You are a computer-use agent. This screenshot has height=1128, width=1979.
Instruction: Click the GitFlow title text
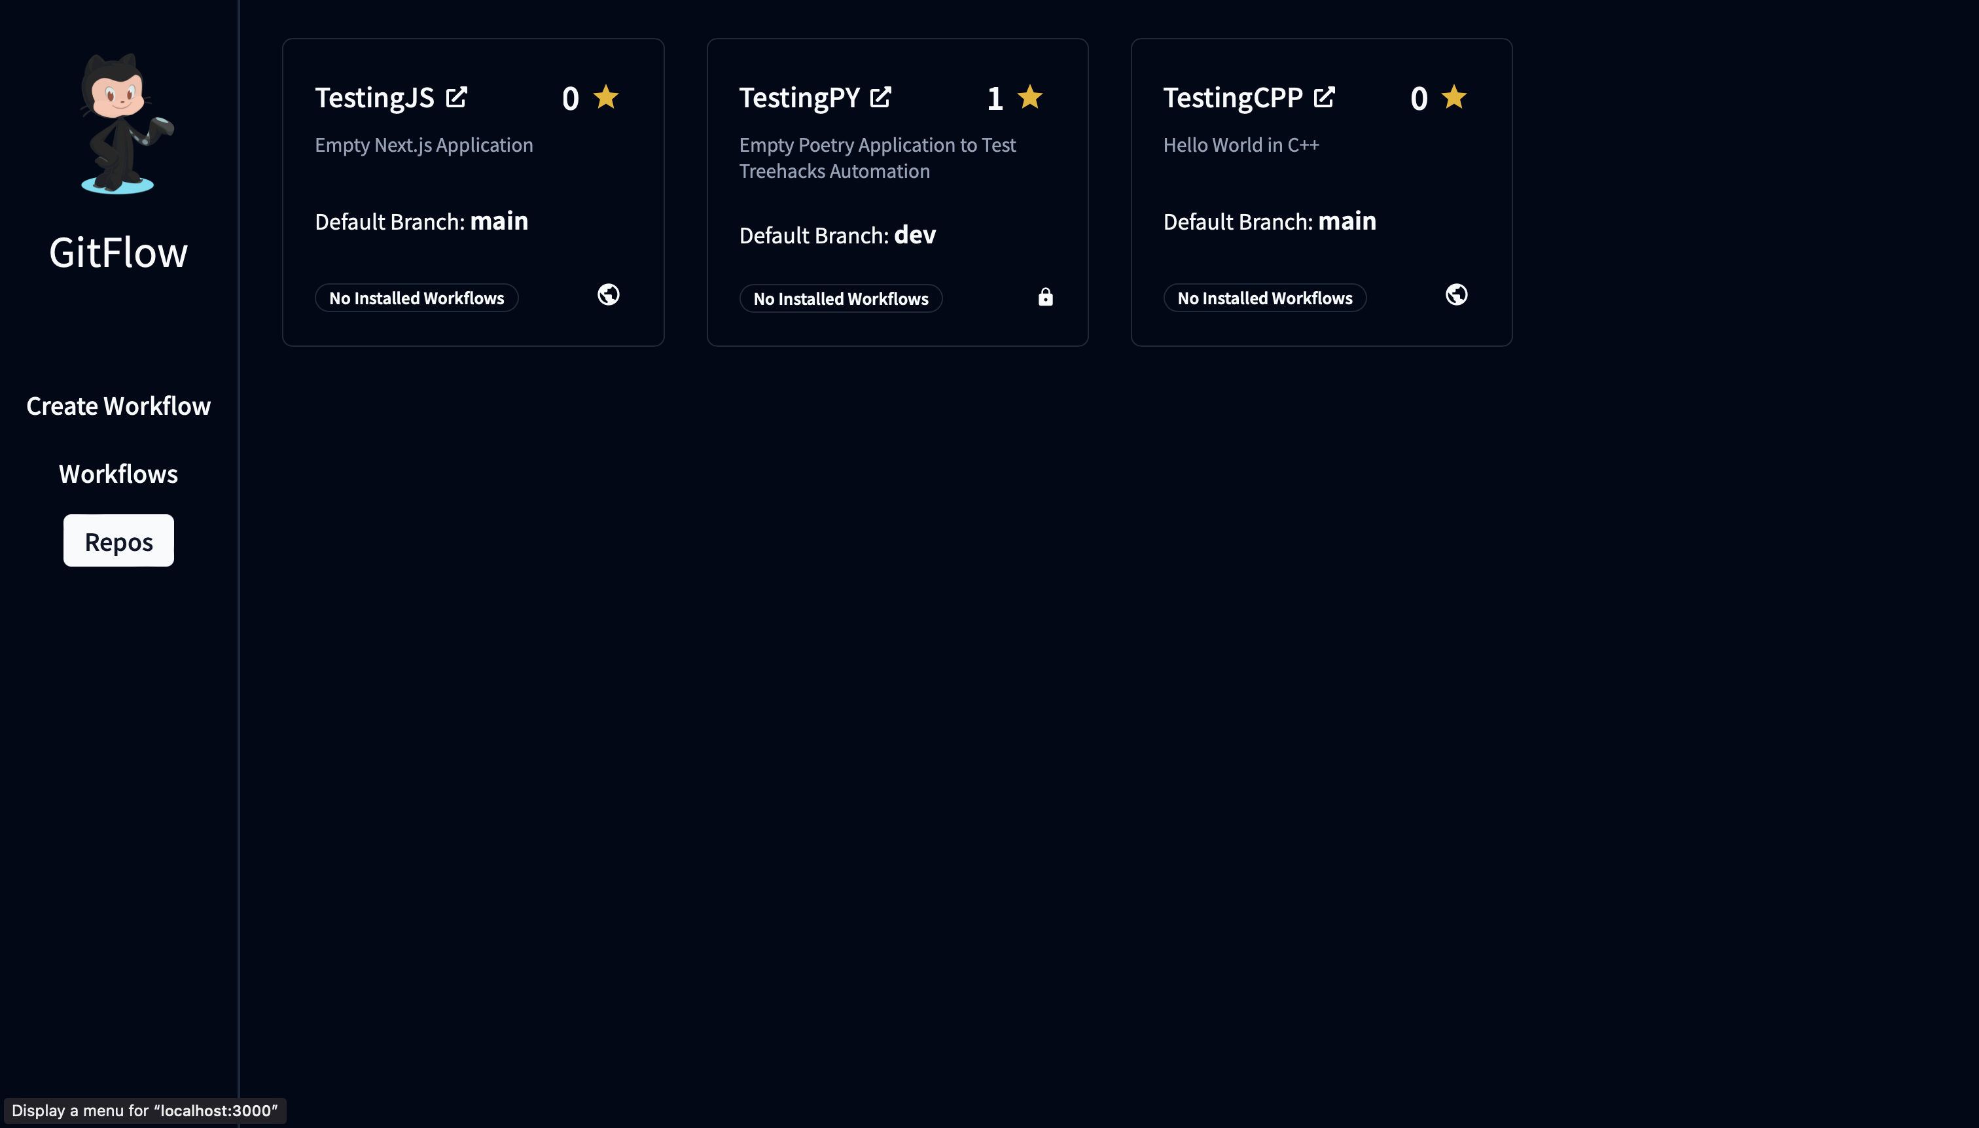(x=118, y=253)
